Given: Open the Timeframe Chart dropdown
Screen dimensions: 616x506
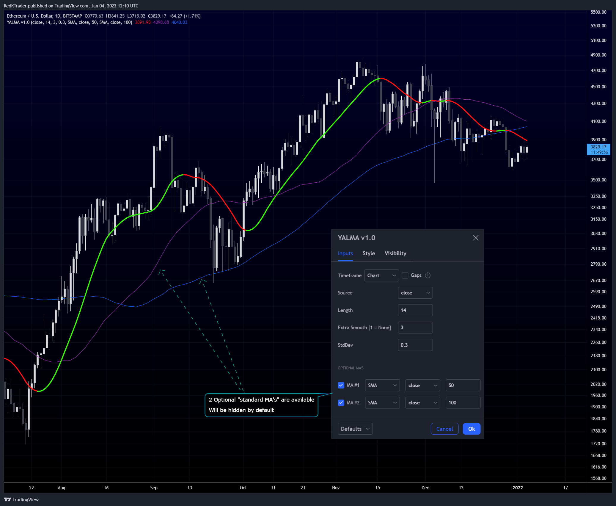Looking at the screenshot, I should (x=381, y=275).
